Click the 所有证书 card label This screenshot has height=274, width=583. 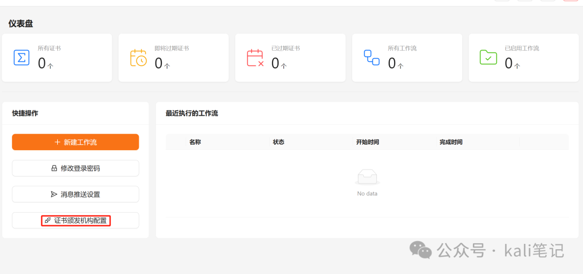click(50, 48)
